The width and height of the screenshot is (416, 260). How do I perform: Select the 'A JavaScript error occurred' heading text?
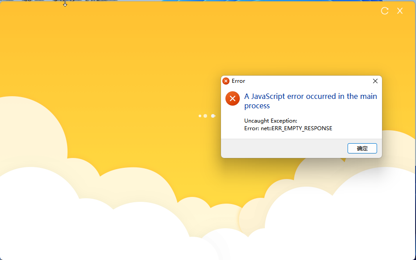(x=310, y=101)
